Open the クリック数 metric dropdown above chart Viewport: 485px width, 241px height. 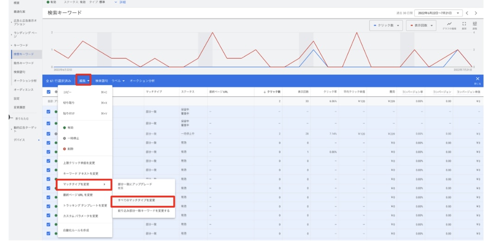pos(386,25)
